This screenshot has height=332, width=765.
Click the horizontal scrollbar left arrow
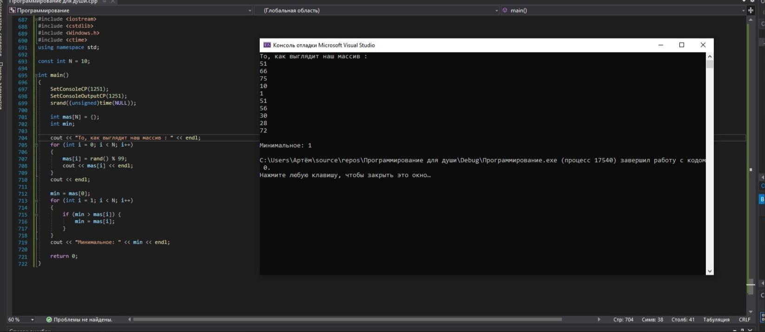(x=129, y=319)
